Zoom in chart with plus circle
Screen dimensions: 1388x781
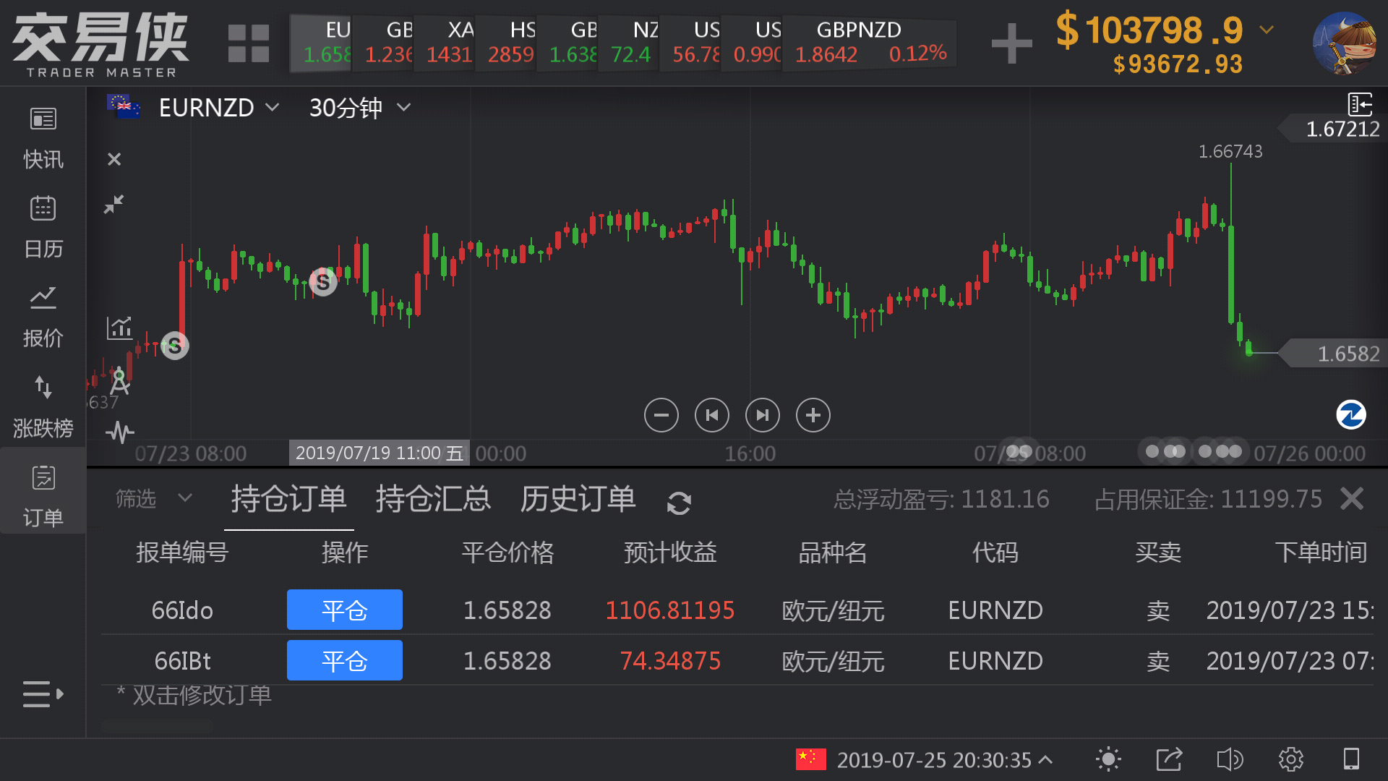coord(813,415)
